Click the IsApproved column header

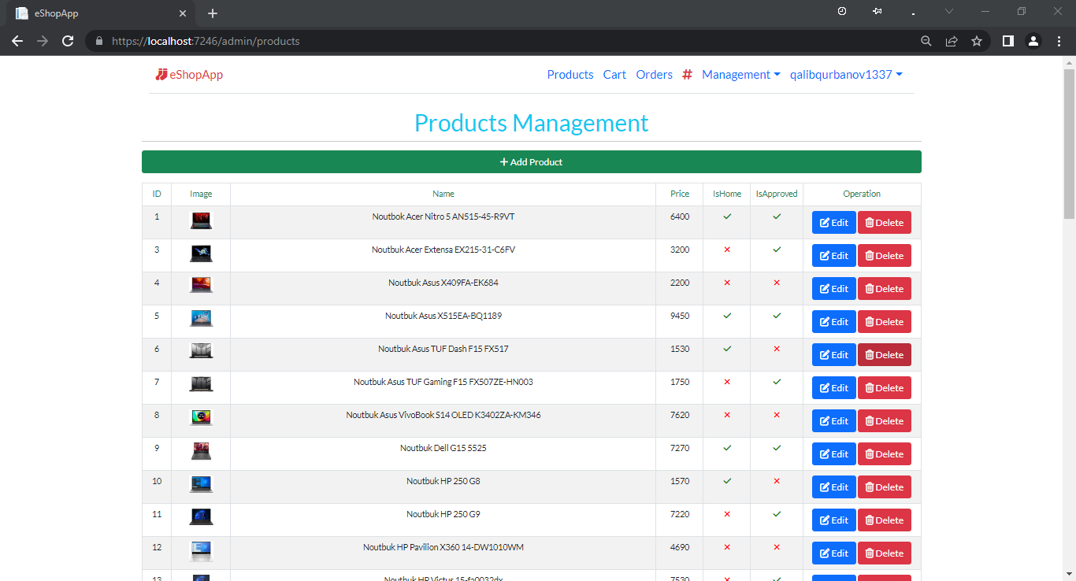pos(777,194)
